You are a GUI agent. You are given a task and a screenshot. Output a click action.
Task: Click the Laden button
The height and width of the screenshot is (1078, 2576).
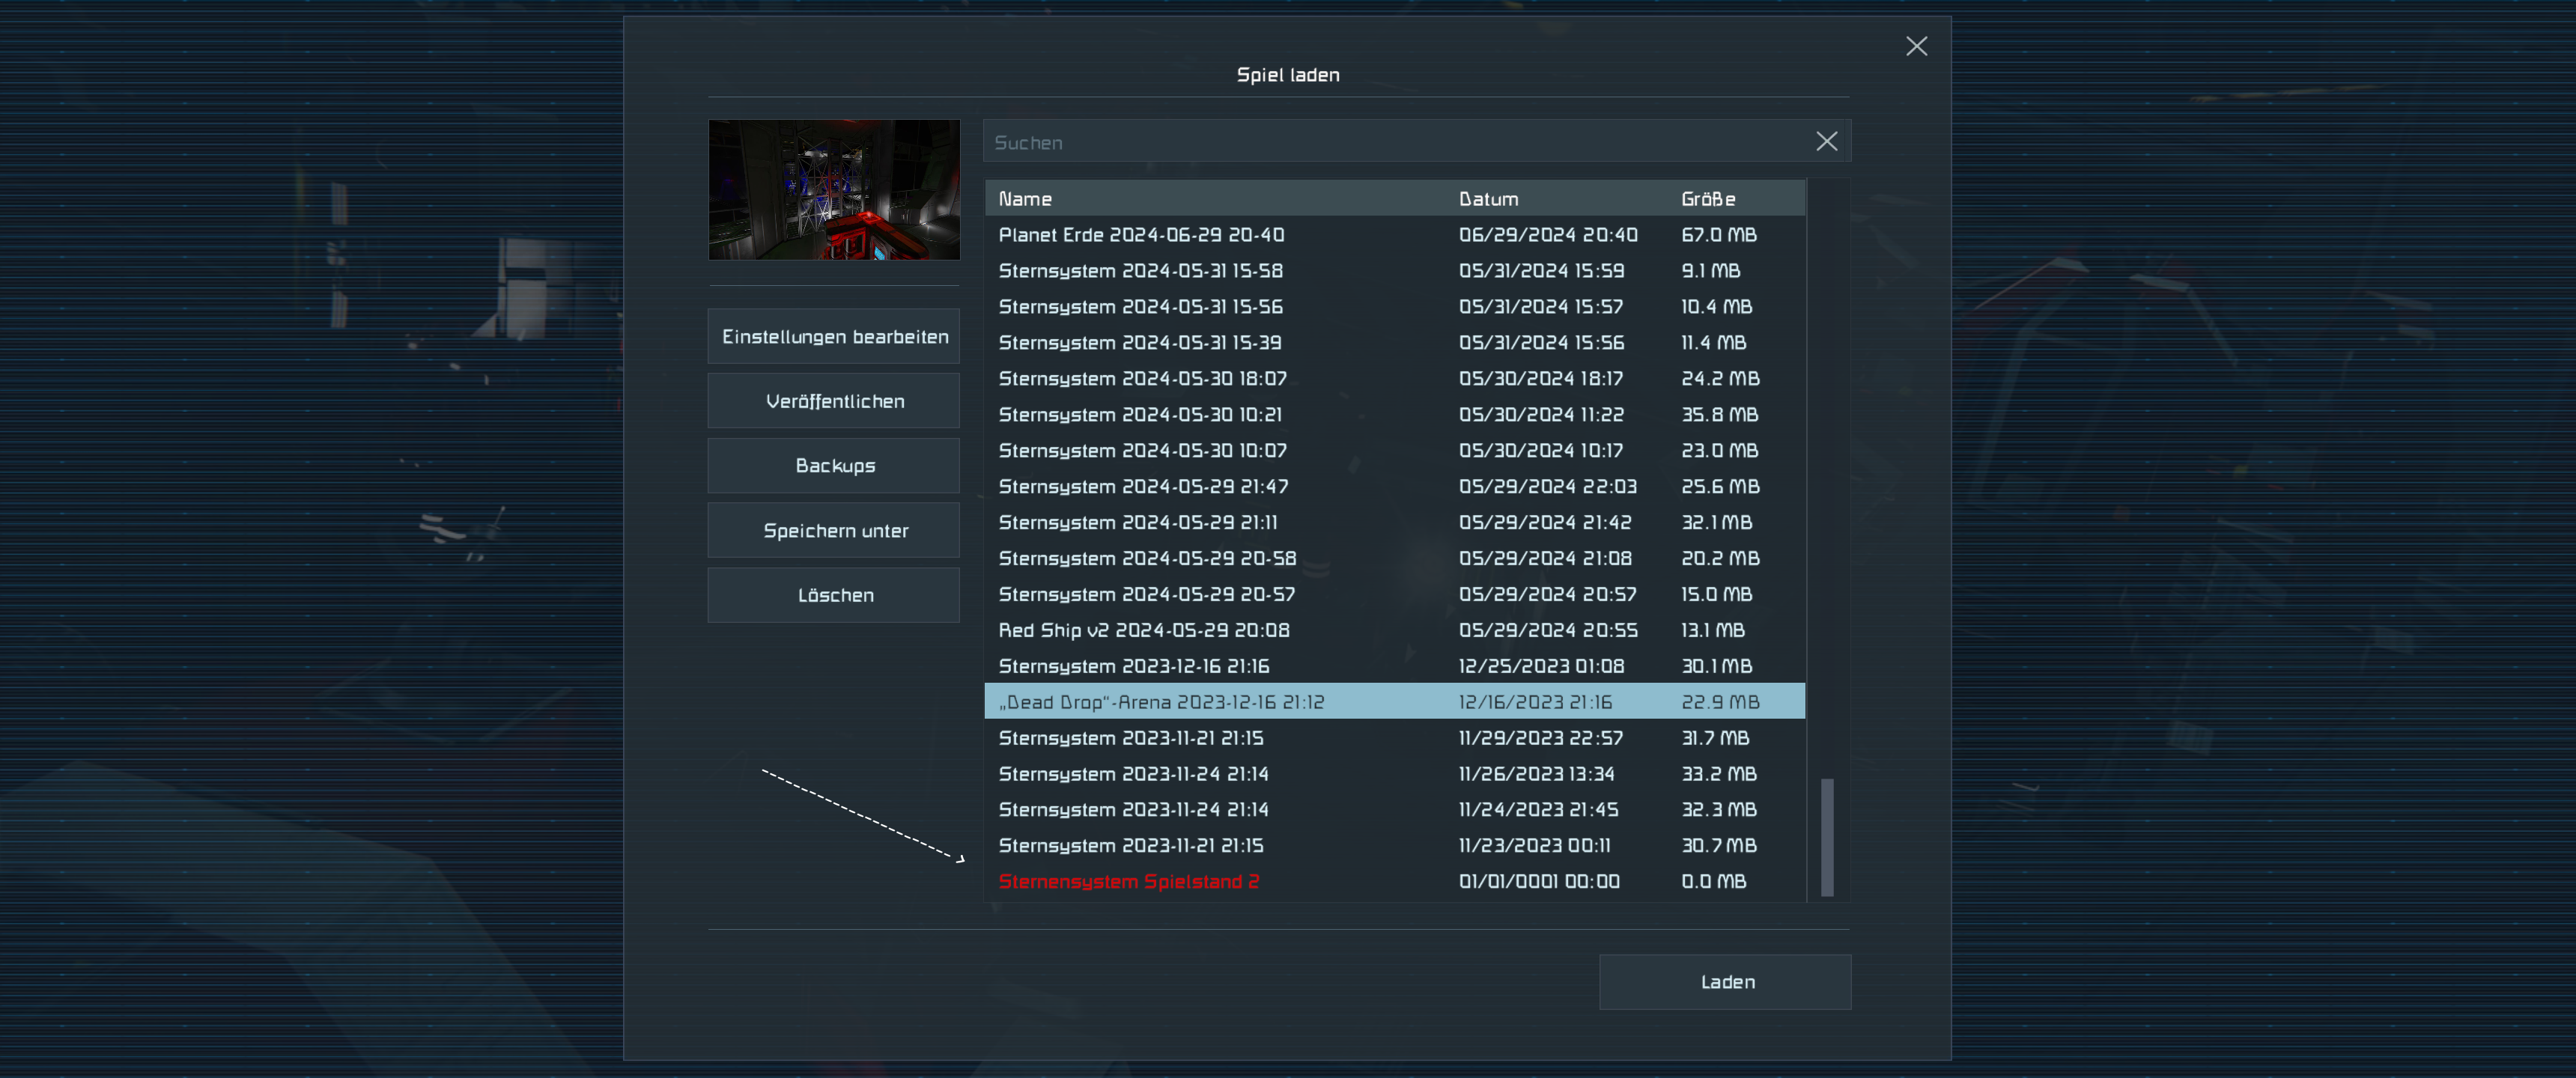point(1725,982)
